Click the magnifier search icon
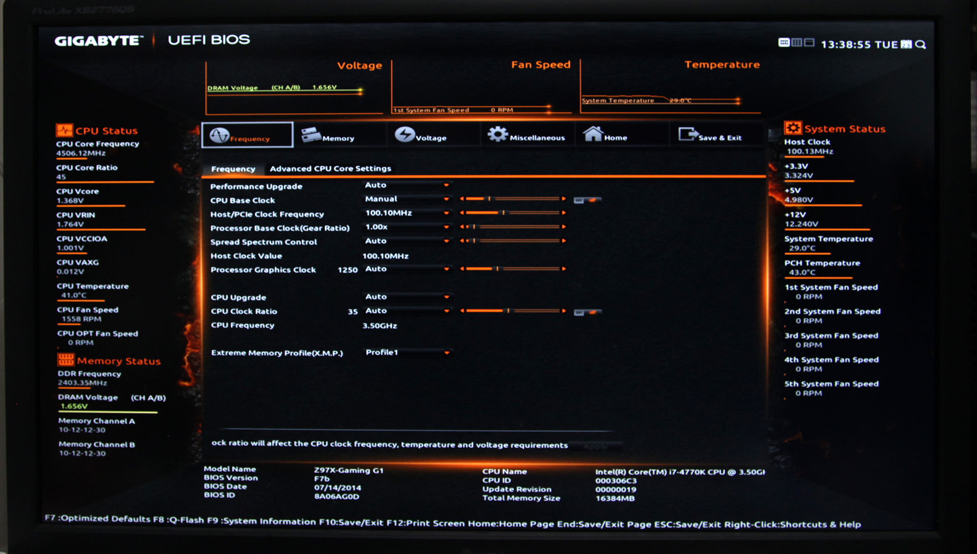Image resolution: width=977 pixels, height=554 pixels. (x=921, y=45)
